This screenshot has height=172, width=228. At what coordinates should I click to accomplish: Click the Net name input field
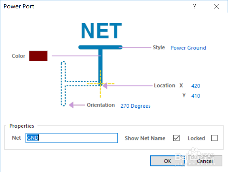(x=71, y=138)
